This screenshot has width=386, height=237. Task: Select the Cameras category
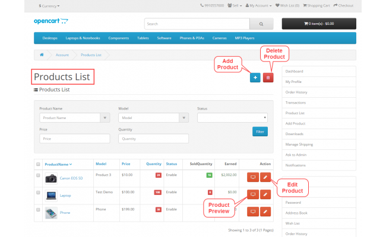[x=220, y=38]
